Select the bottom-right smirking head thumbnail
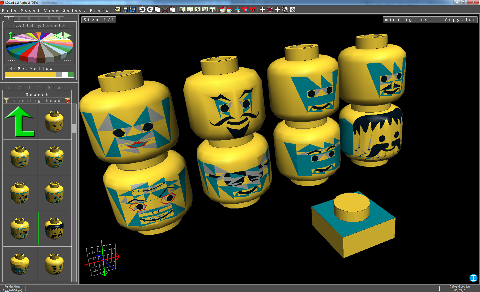Viewport: 480px width, 292px height. (x=54, y=264)
